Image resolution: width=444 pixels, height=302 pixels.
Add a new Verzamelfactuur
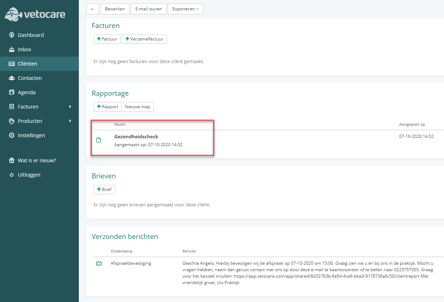click(x=144, y=39)
